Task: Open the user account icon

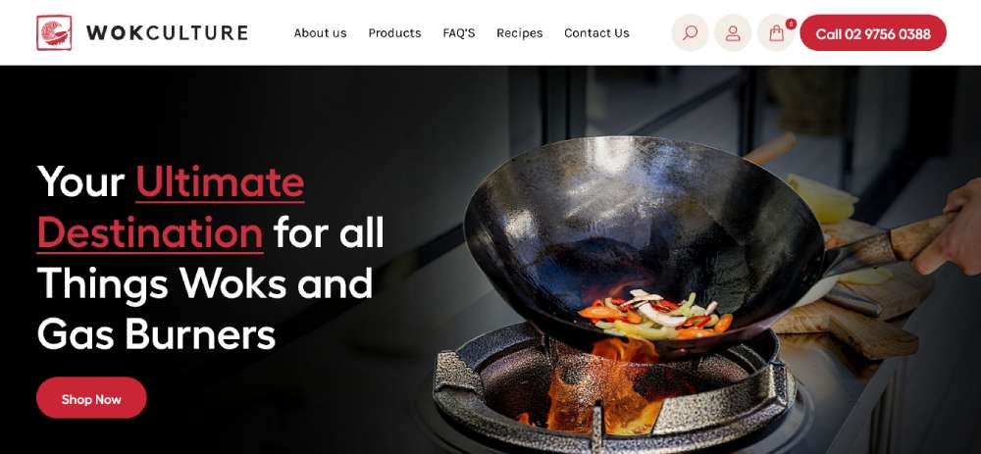Action: tap(733, 32)
